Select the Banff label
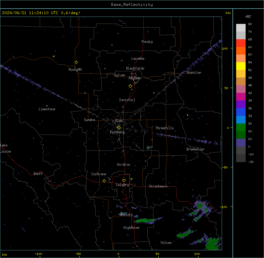 [38, 174]
